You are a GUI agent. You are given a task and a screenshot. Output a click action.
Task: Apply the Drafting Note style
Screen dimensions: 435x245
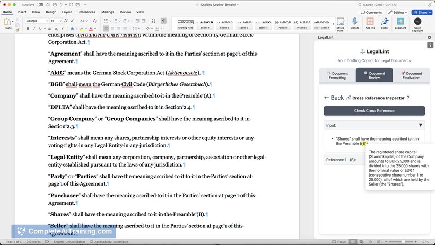pos(186,24)
